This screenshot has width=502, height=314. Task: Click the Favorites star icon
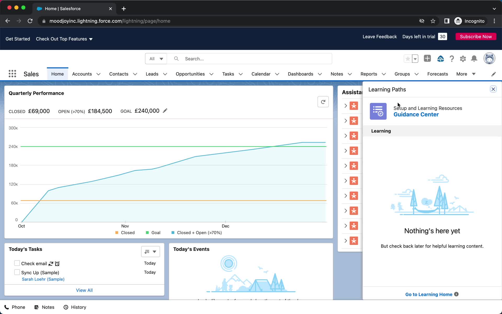(x=408, y=59)
